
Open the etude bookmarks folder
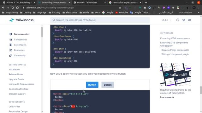[x=84, y=13]
